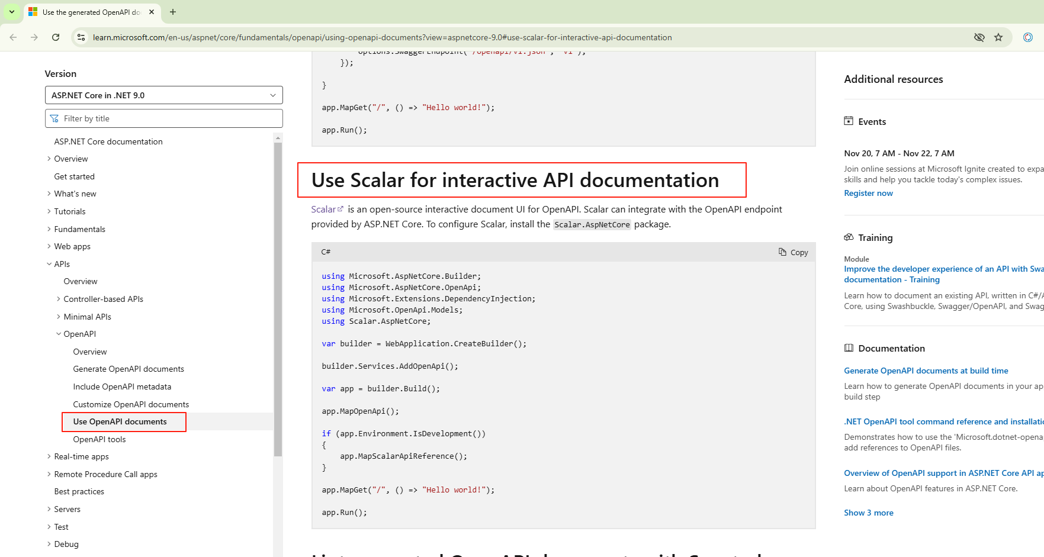1044x557 pixels.
Task: Click the Filter by title input field
Action: [x=164, y=118]
